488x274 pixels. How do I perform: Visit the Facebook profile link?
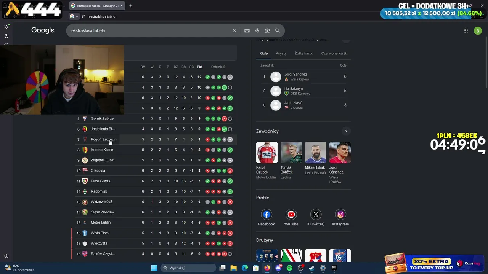[266, 217]
